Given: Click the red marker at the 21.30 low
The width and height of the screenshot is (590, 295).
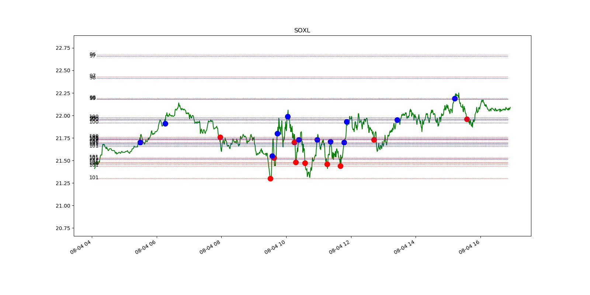Looking at the screenshot, I should tap(270, 178).
